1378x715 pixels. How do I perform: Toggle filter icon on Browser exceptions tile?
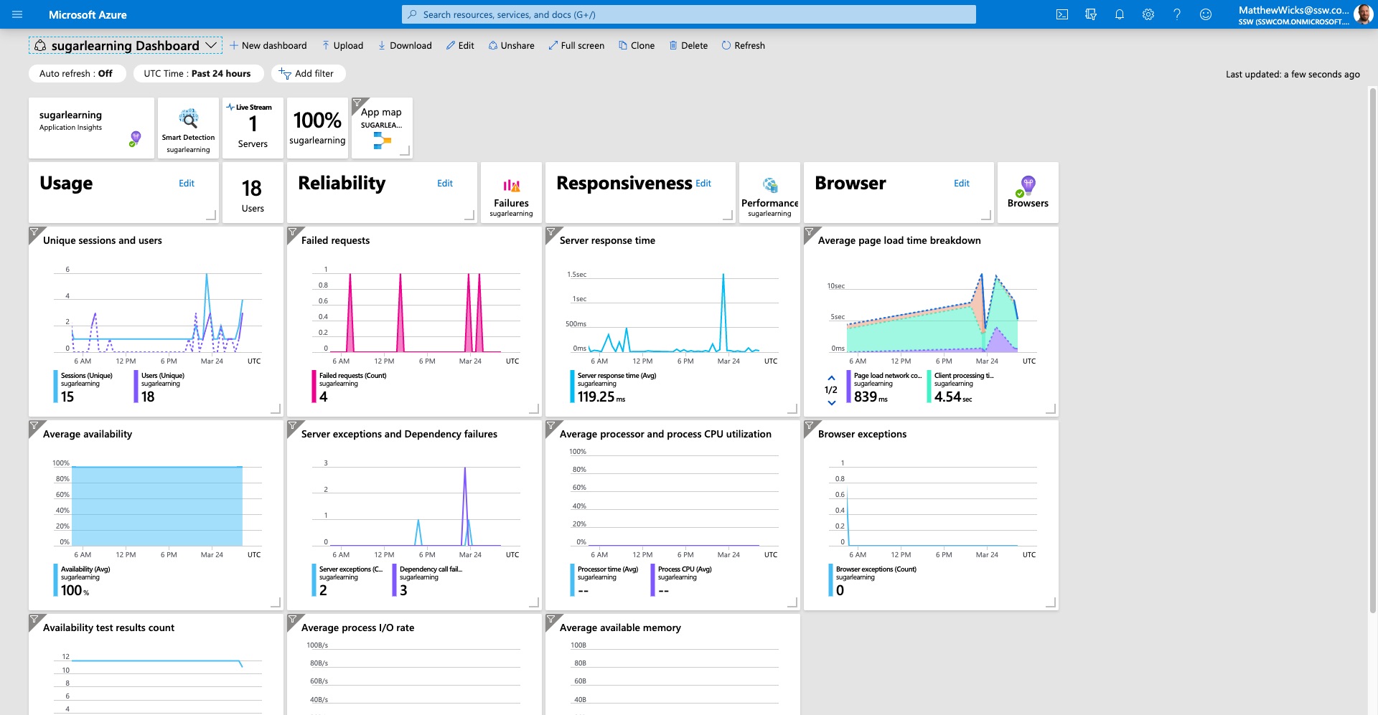(809, 426)
